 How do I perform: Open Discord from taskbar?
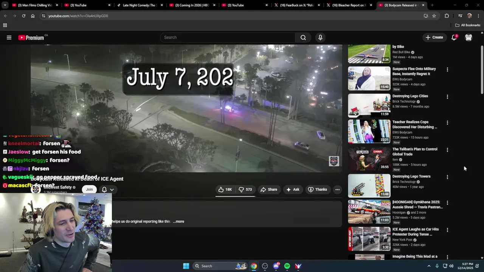pos(276,266)
